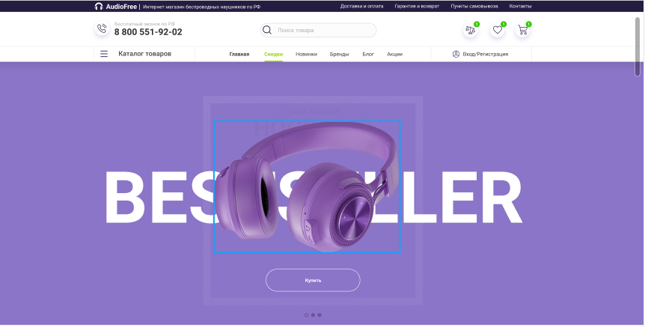
Task: Open Вход/Регистрация link
Action: [486, 54]
